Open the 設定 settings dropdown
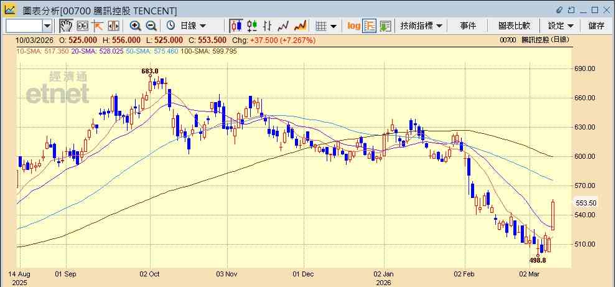 pos(561,26)
